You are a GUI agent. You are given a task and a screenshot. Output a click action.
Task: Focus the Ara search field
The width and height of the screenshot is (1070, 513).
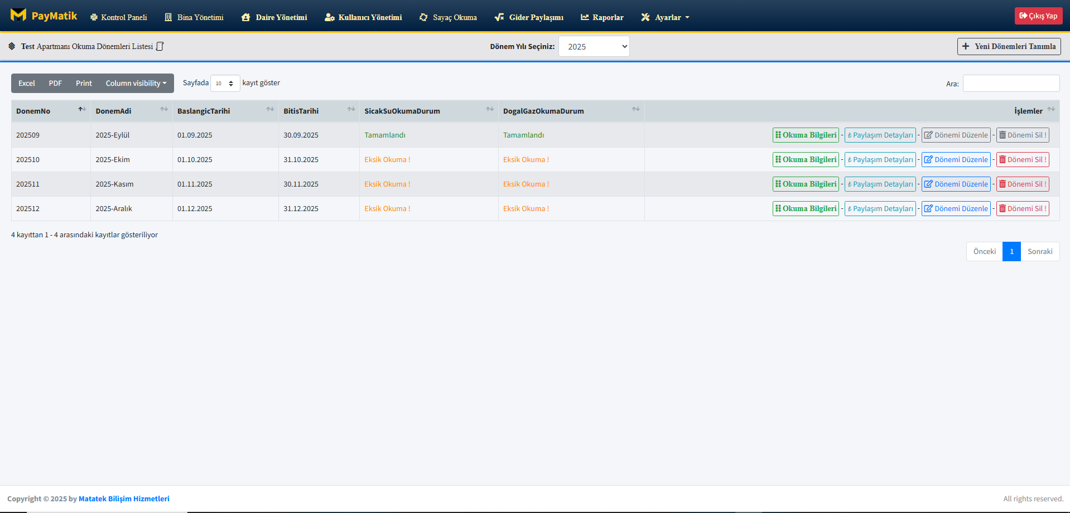click(x=1010, y=84)
